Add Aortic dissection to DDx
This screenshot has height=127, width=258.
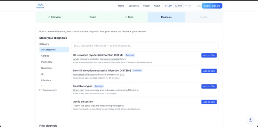coord(209,102)
